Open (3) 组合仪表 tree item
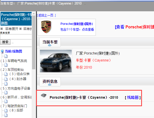This screenshot has width=154, height=118. click(x=20, y=74)
